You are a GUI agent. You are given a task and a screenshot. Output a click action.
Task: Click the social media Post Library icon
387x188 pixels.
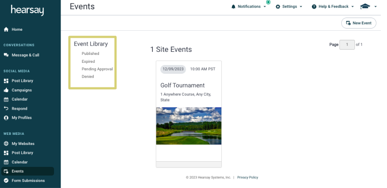click(6, 81)
